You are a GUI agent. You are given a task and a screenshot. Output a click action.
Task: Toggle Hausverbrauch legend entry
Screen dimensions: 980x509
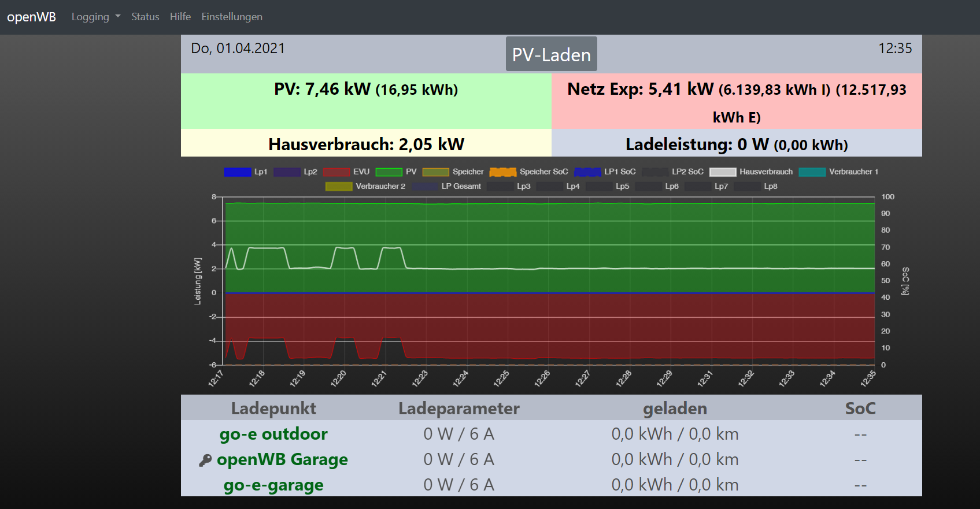coord(751,172)
